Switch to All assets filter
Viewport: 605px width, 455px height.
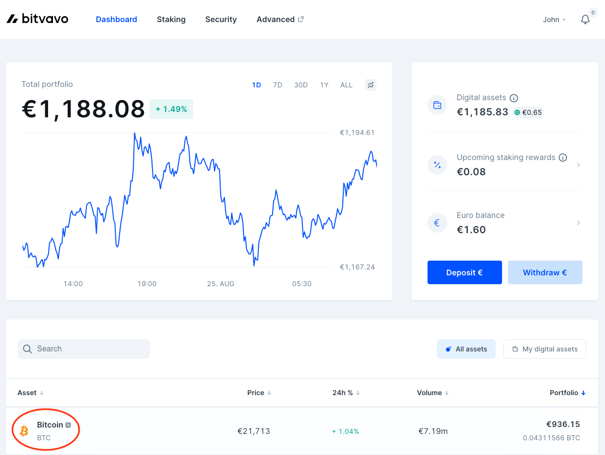pos(466,349)
